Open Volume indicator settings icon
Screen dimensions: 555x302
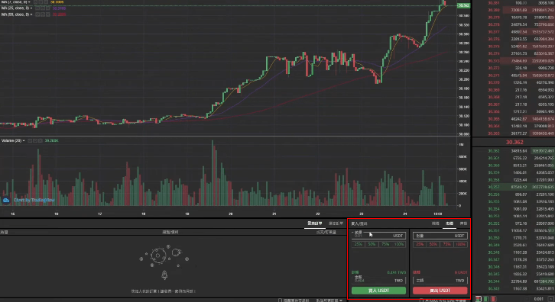(35, 140)
